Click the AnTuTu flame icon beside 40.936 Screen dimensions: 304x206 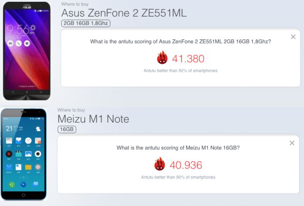pos(160,164)
